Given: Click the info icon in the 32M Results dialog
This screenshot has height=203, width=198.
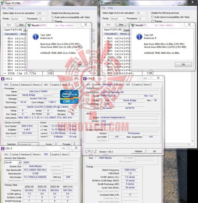Looking at the screenshot, I should 35,37.
